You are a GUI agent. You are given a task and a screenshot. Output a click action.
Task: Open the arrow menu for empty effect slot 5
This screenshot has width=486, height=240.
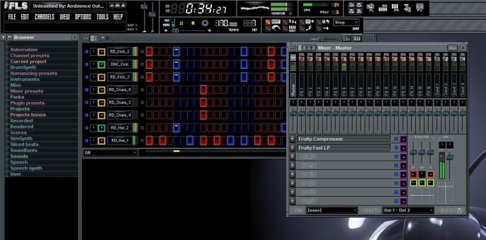click(292, 174)
